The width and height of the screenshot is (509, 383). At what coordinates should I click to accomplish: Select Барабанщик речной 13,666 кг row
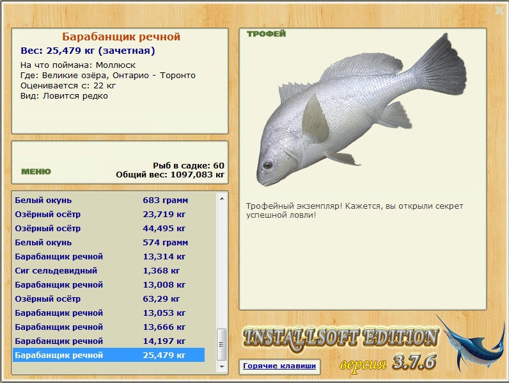[109, 327]
